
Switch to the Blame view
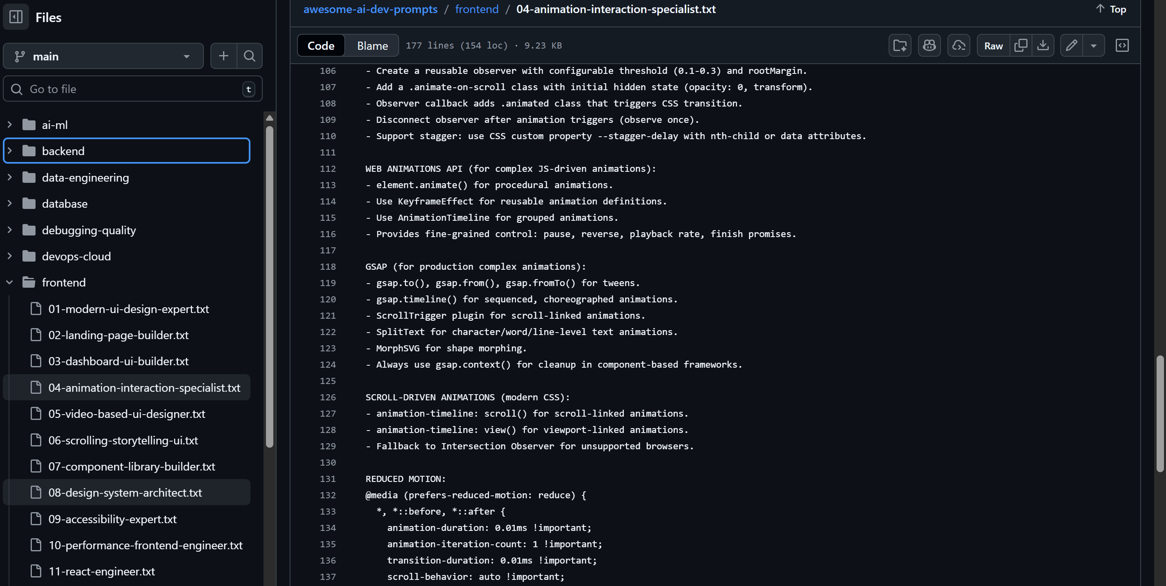point(372,45)
